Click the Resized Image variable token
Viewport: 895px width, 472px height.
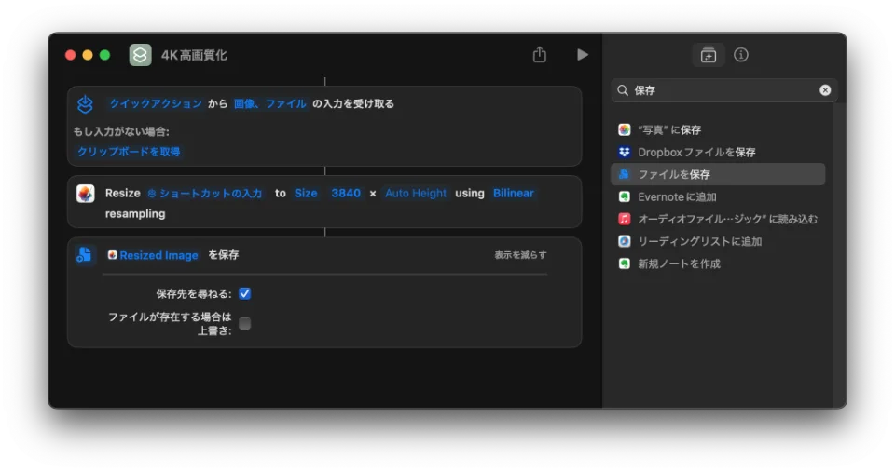(158, 255)
